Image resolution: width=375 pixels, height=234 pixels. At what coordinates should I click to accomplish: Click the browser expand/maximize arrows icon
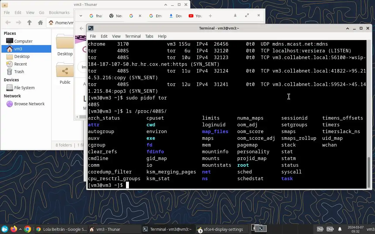[x=247, y=16]
